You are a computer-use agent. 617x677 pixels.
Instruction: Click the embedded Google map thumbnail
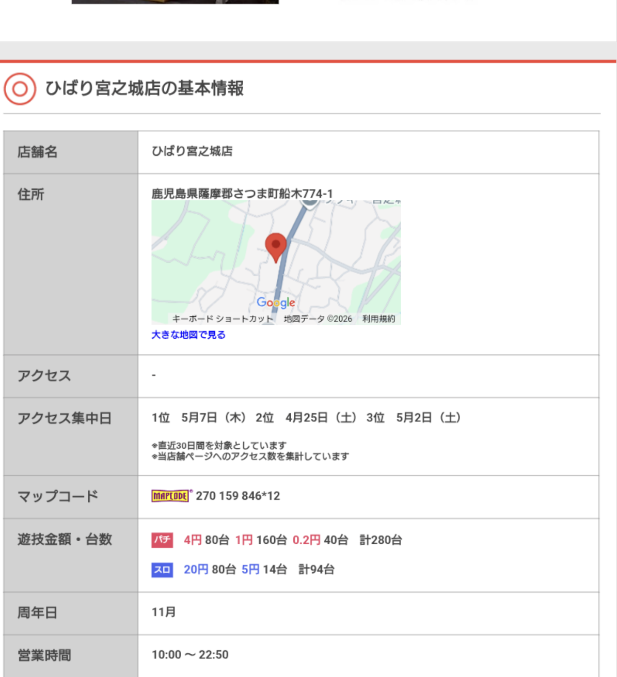pyautogui.click(x=276, y=262)
